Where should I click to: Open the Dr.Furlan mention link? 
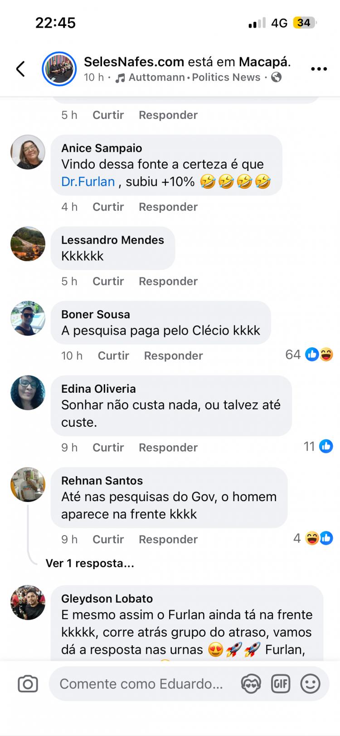pos(88,182)
